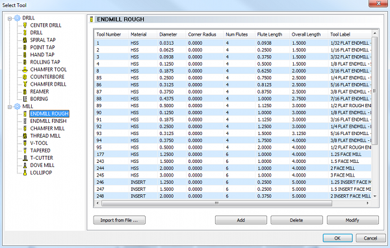The image size is (390, 248).
Task: Click the REAMER icon
Action: pos(25,92)
